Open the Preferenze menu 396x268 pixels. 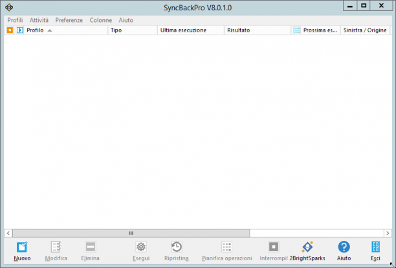tap(69, 20)
